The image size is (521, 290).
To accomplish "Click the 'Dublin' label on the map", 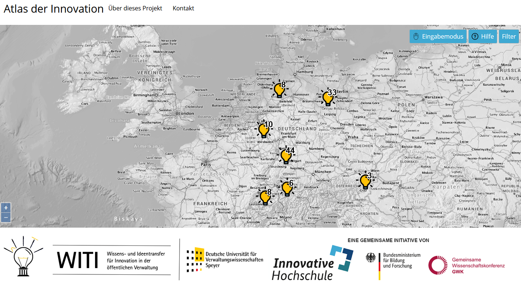I will pos(112,78).
